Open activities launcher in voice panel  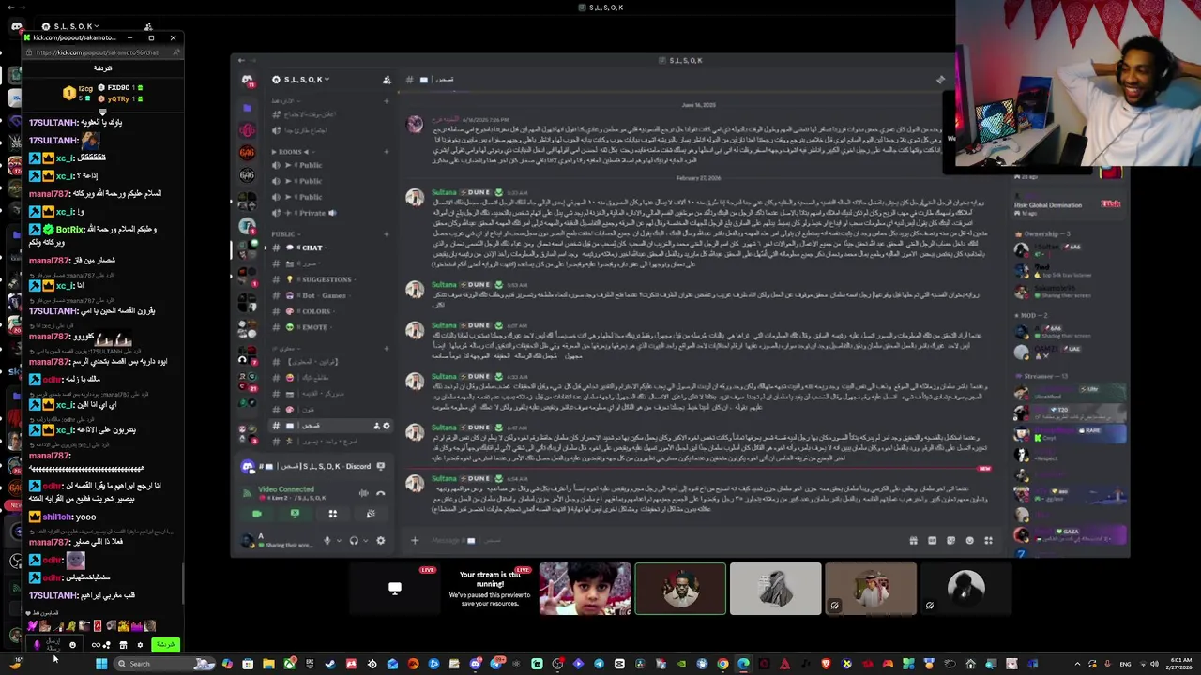coord(332,514)
